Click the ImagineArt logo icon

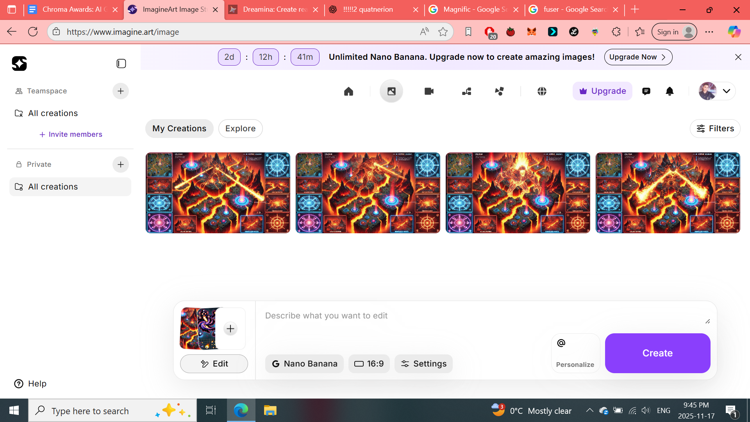pyautogui.click(x=19, y=63)
